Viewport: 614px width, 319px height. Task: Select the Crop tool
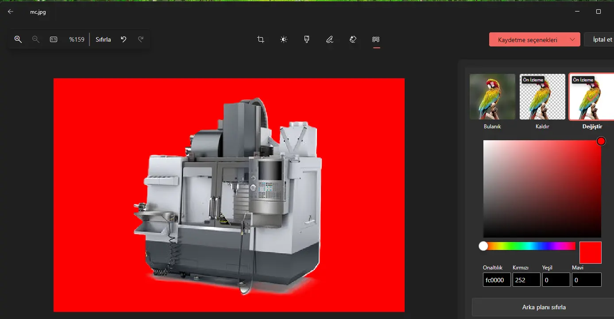pyautogui.click(x=261, y=39)
